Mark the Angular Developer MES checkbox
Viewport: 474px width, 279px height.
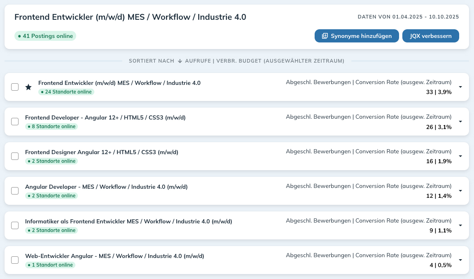coord(15,191)
